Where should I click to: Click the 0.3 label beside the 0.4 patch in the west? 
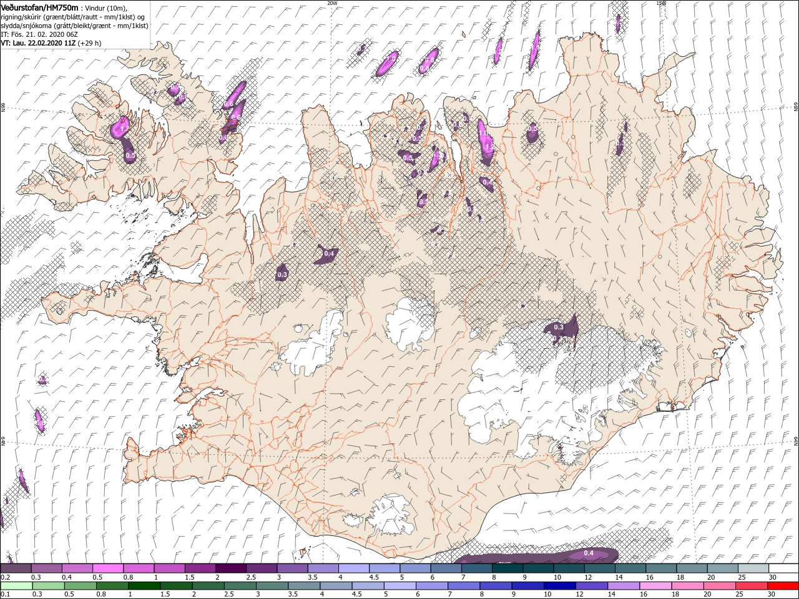(x=282, y=274)
